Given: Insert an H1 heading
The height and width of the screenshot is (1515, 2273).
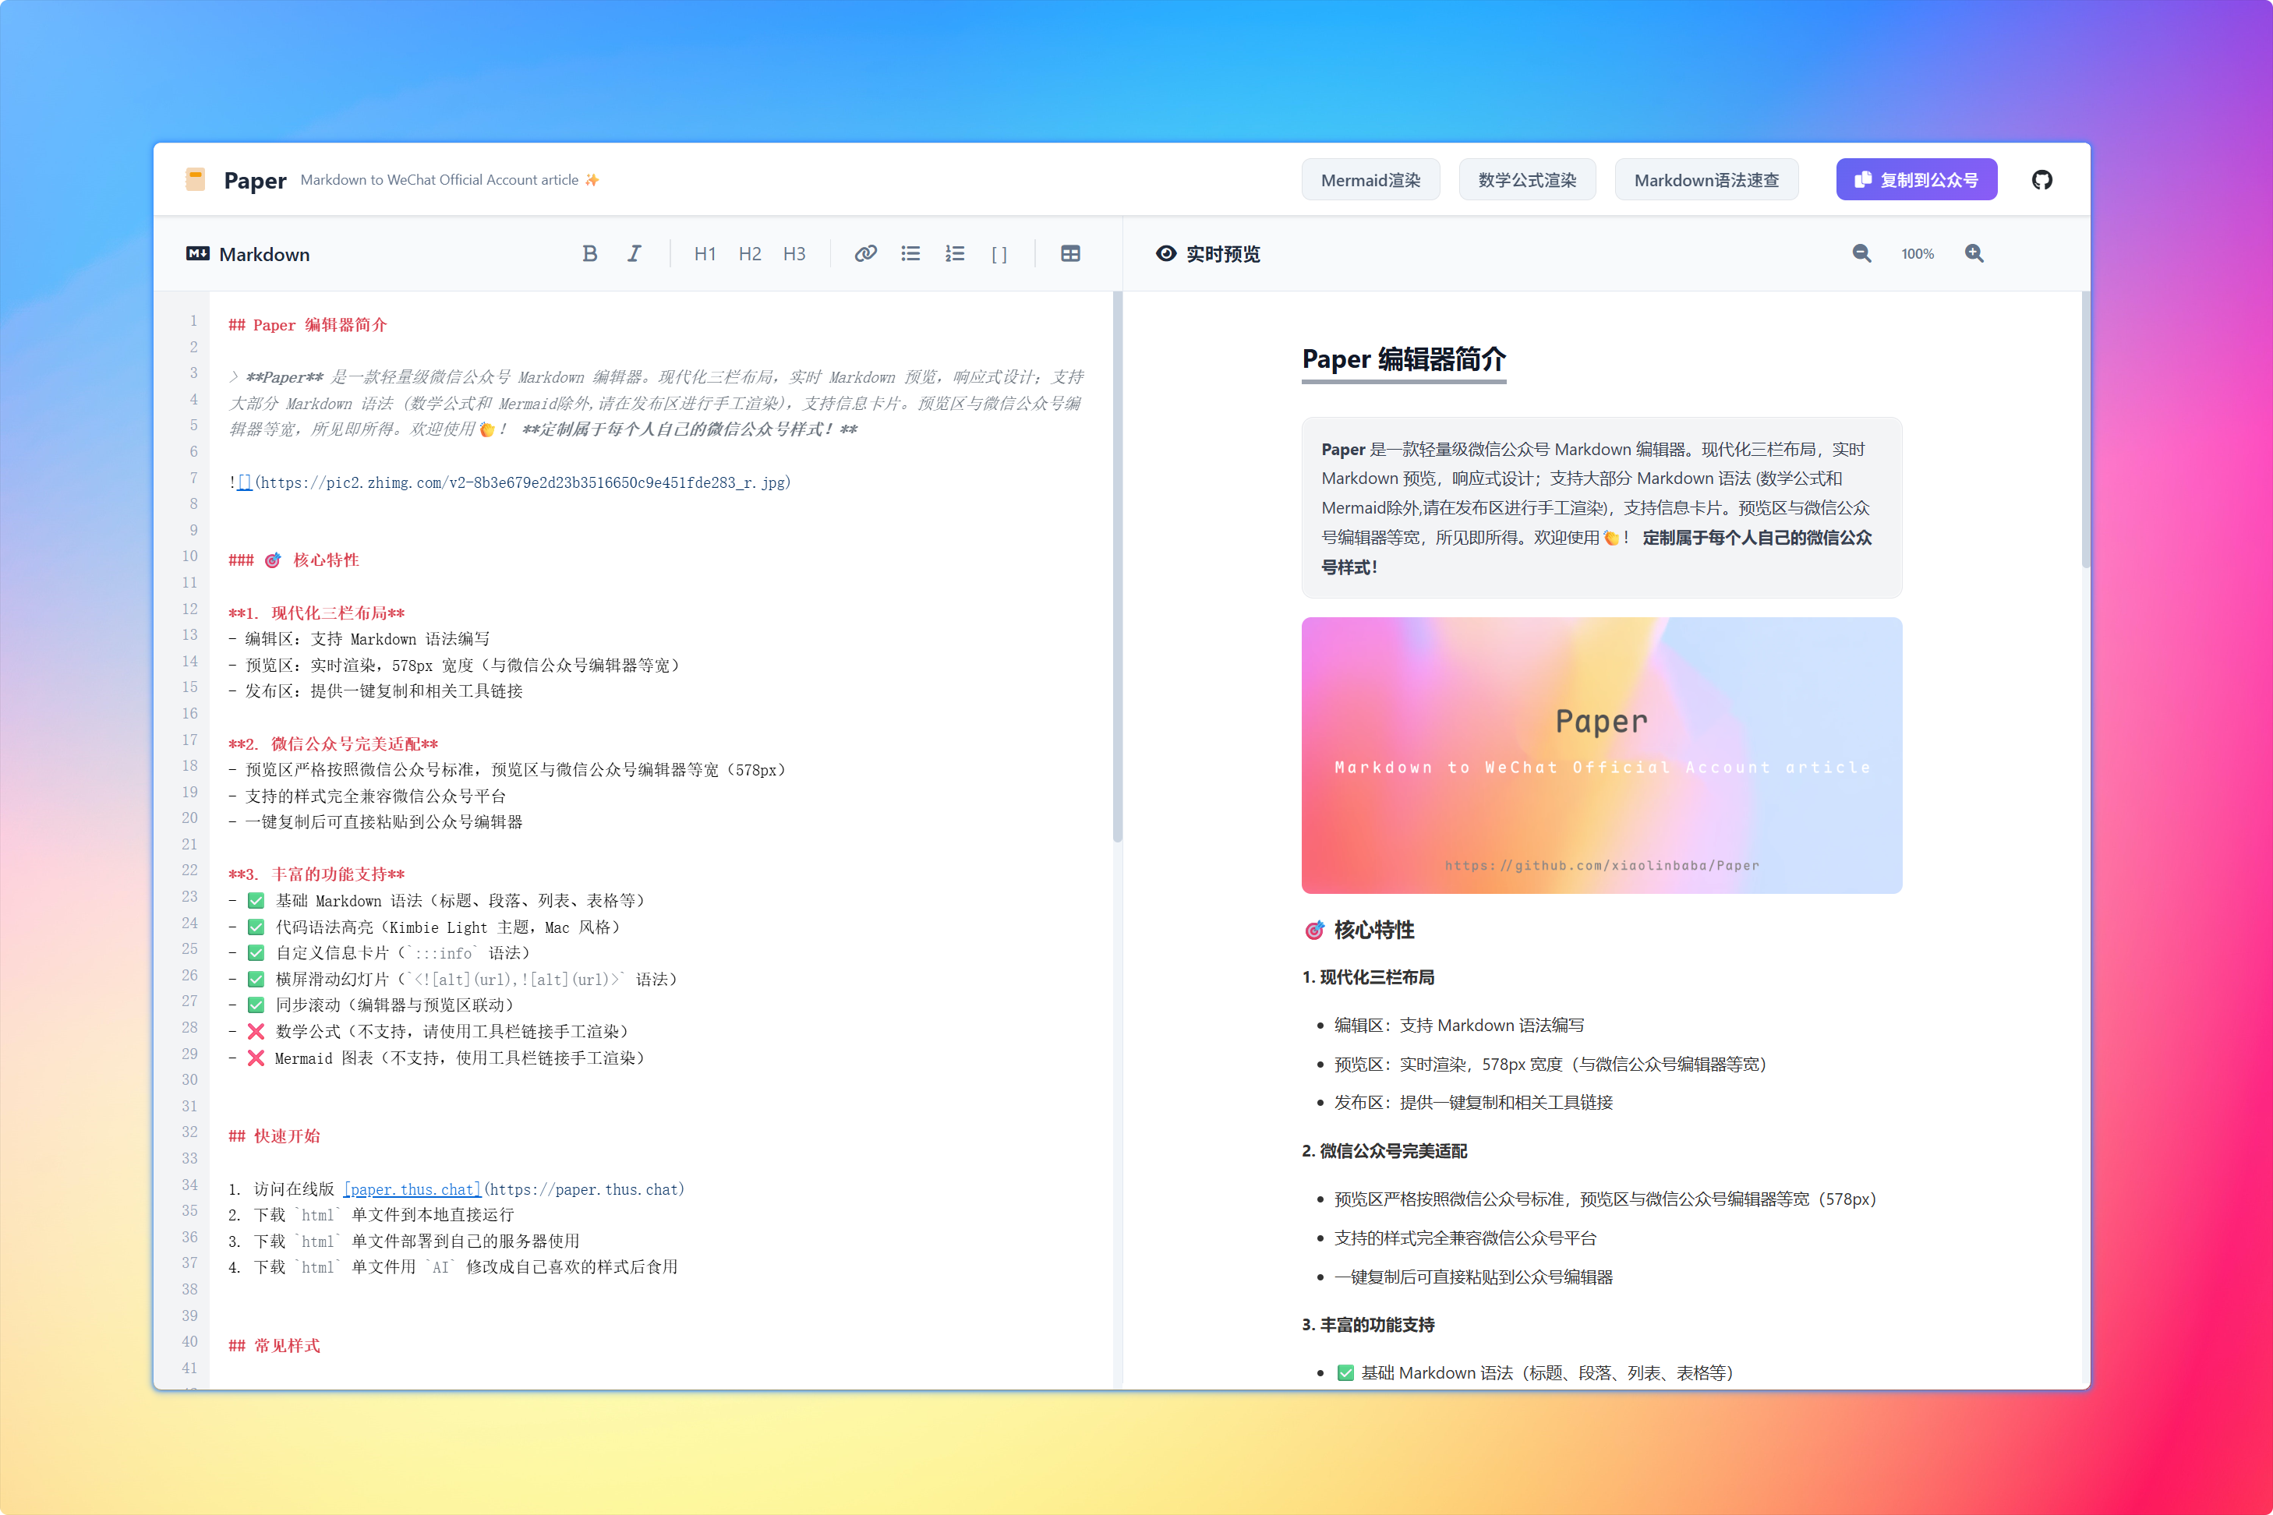Looking at the screenshot, I should (705, 254).
